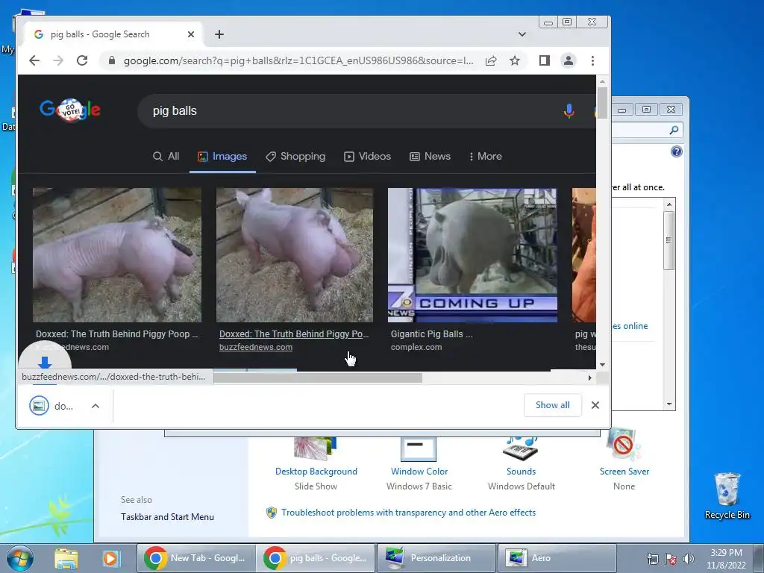Open Window Color in Personalization window
The height and width of the screenshot is (573, 764).
(419, 472)
